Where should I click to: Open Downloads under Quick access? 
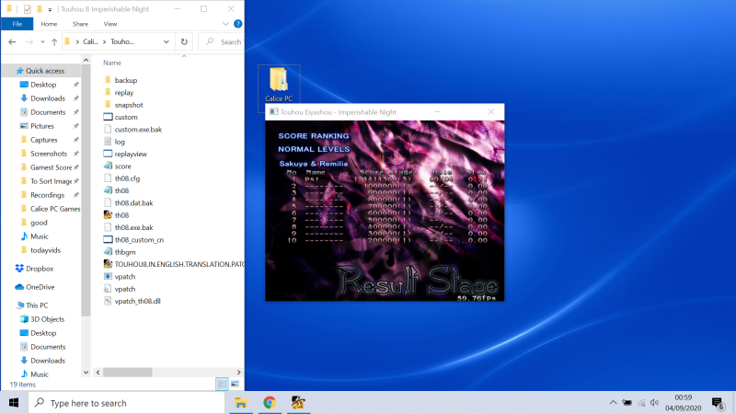(48, 98)
